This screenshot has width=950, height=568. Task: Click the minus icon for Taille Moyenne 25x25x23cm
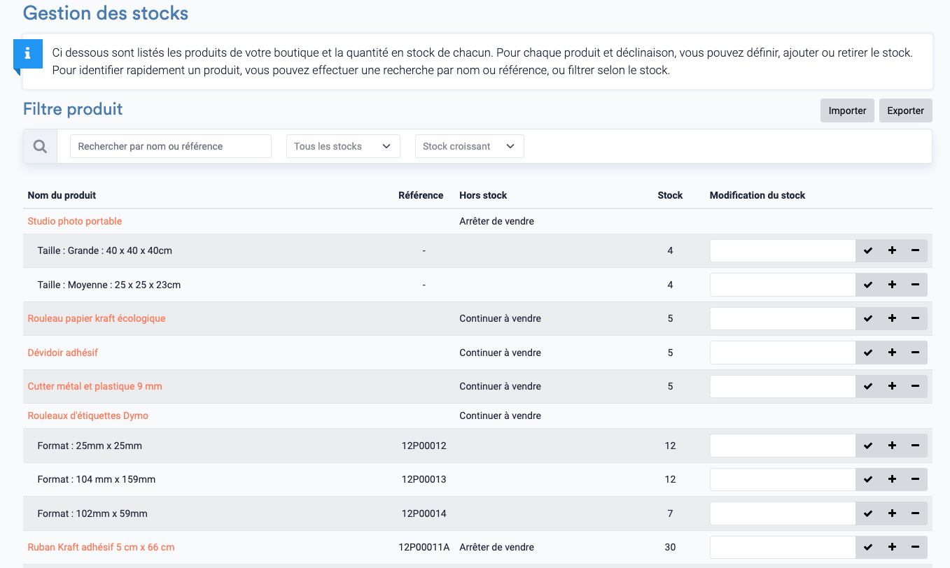click(915, 285)
